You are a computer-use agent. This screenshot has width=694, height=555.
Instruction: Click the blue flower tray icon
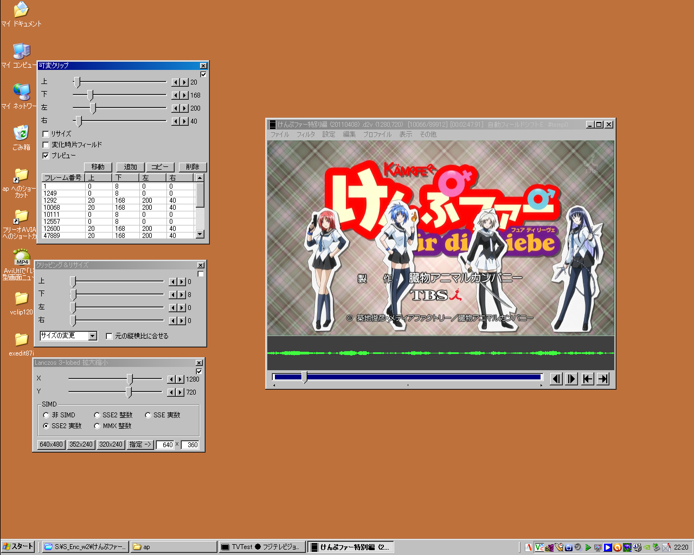pos(627,547)
